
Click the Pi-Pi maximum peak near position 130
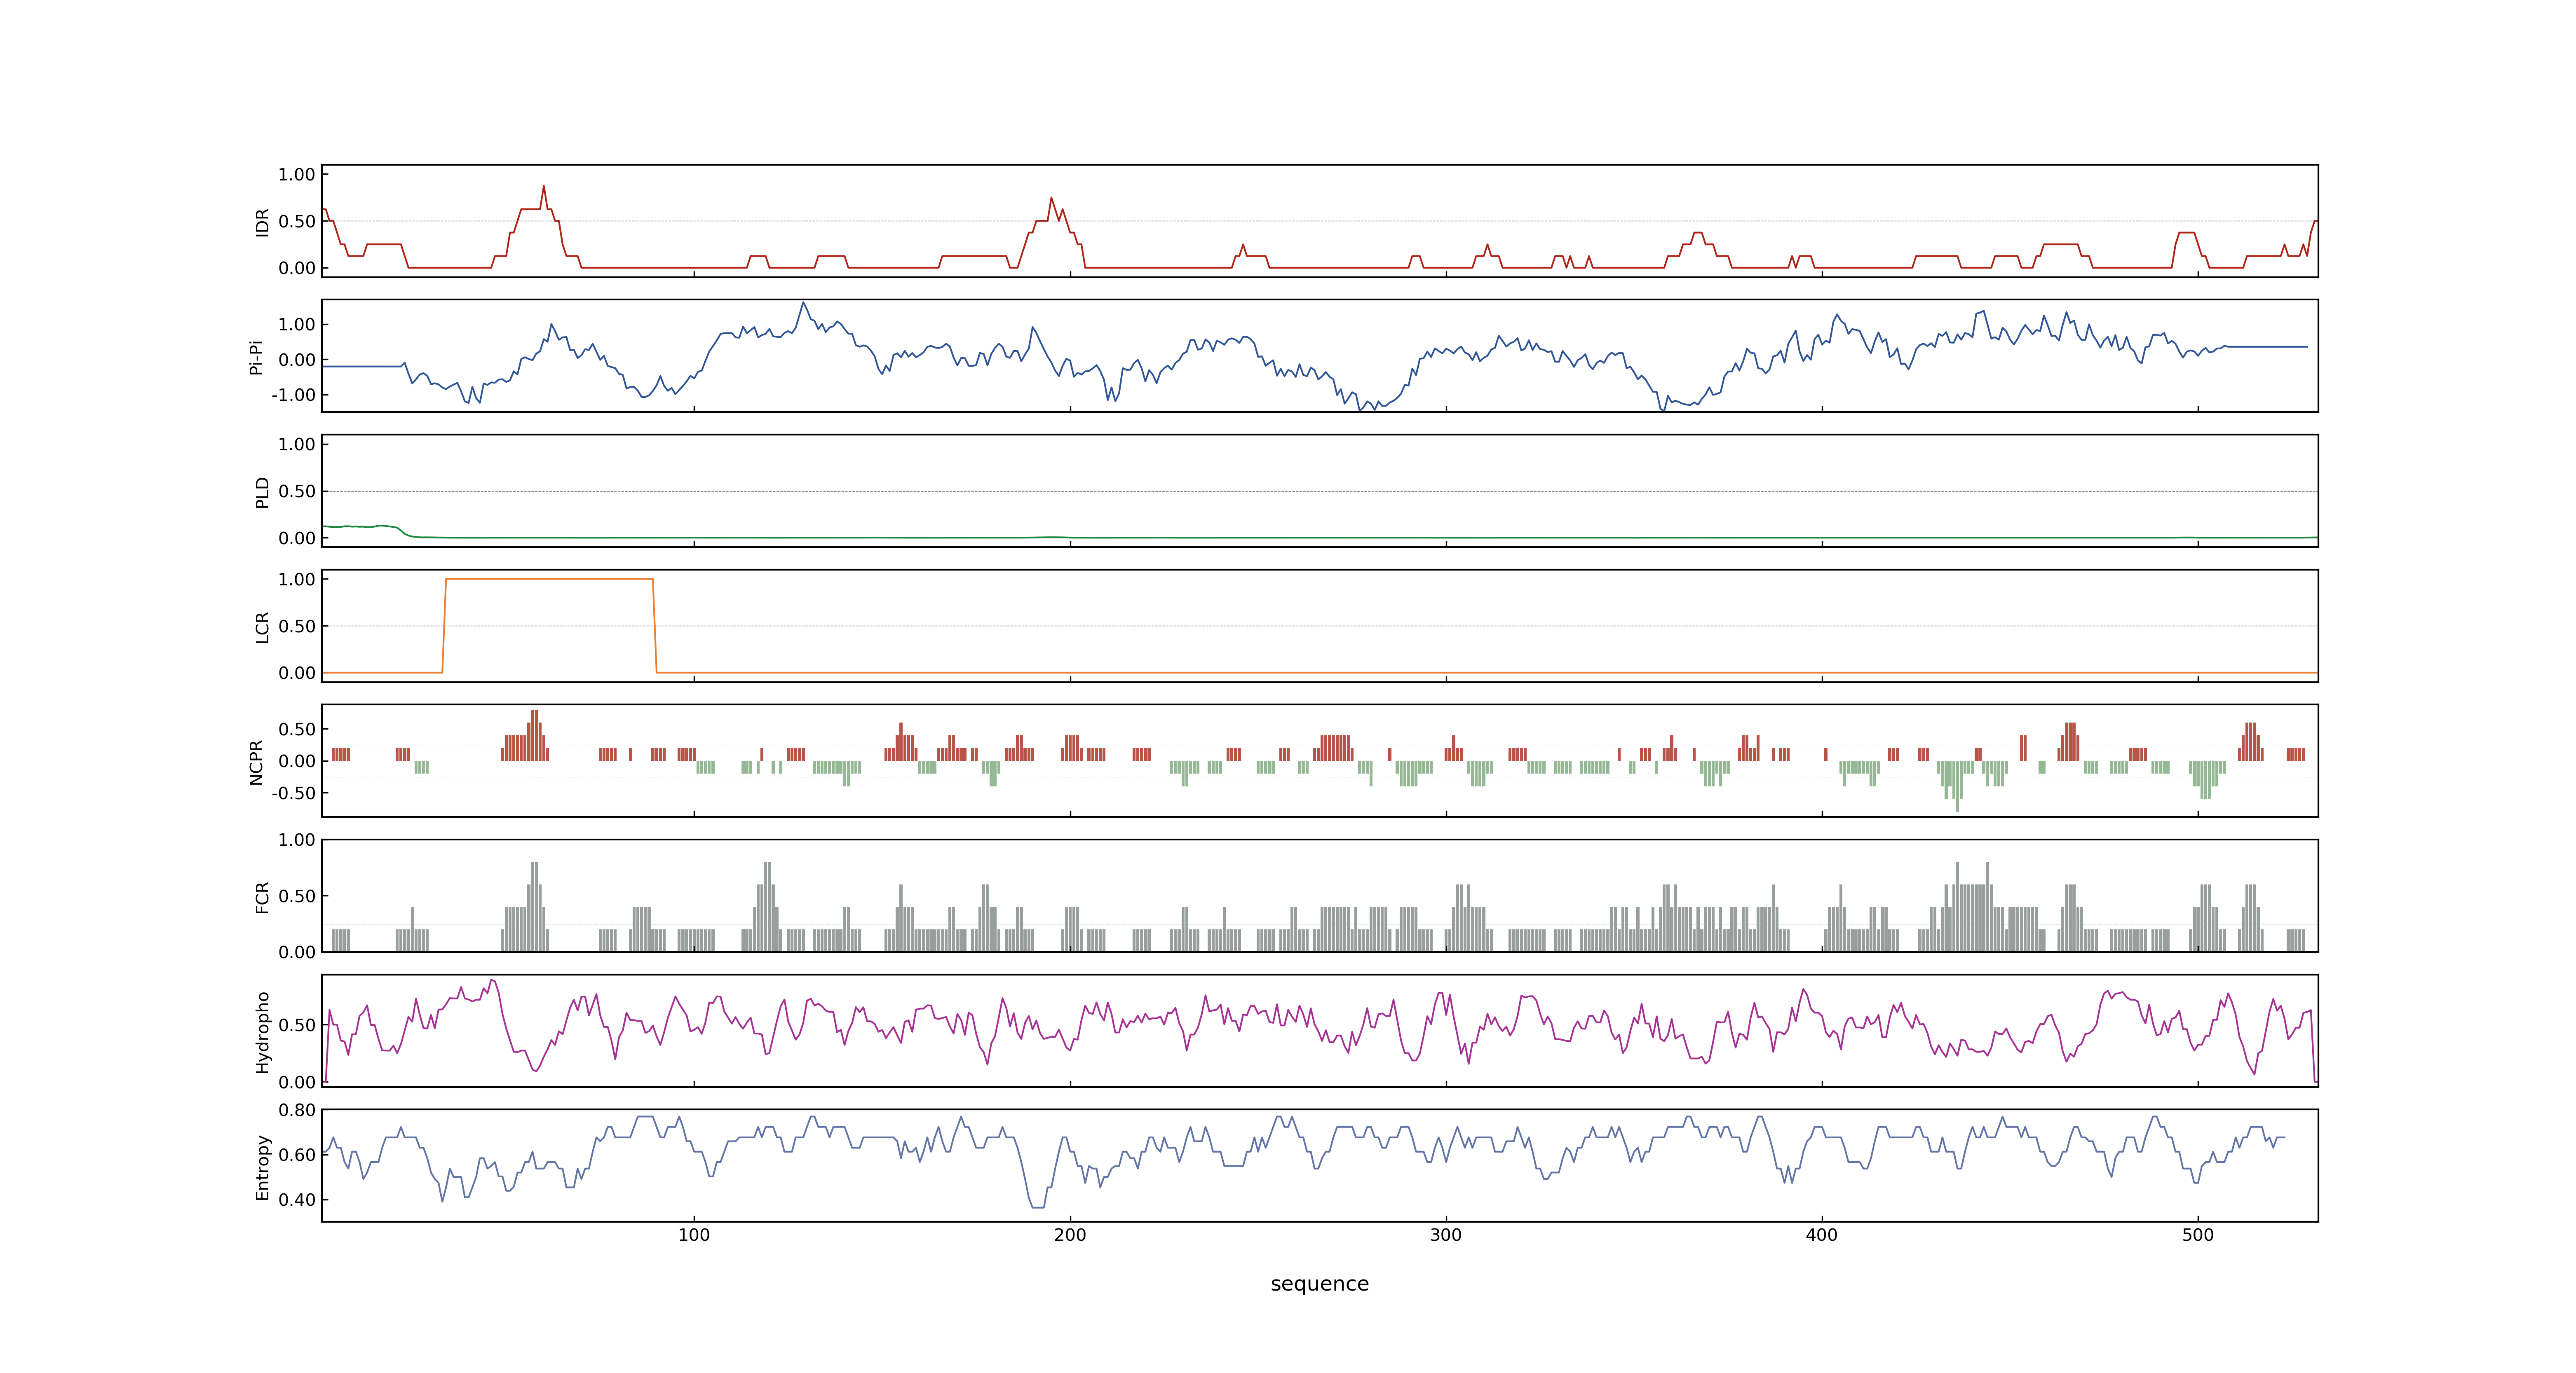point(803,304)
